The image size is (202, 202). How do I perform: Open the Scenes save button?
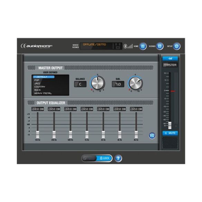(x=160, y=46)
